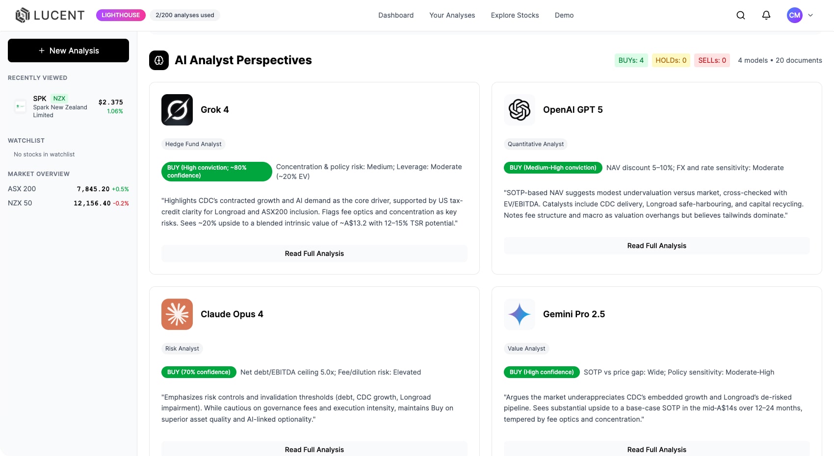Open the Demo page
834x456 pixels.
[x=564, y=15]
